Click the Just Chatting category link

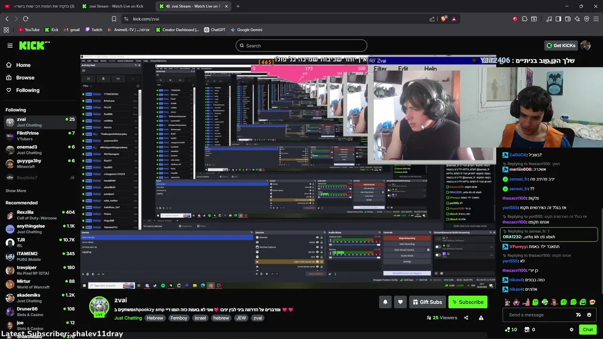(128, 318)
